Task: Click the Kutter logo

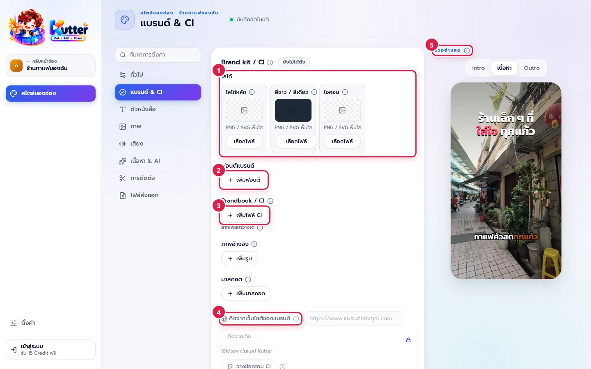Action: (x=48, y=27)
